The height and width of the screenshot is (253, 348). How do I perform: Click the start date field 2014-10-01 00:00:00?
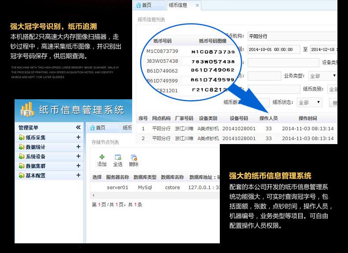point(273,49)
